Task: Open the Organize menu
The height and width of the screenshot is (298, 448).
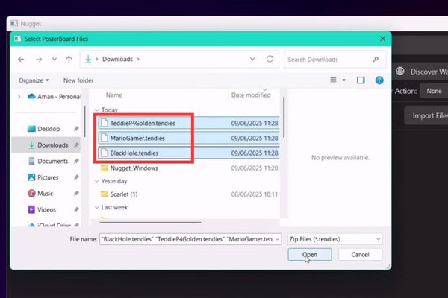Action: pyautogui.click(x=34, y=80)
